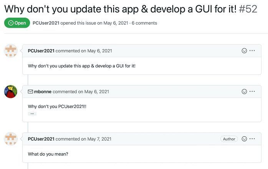268x169 pixels.
Task: Open the PCUser2021 profile link in the issue header
Action: [x=46, y=23]
